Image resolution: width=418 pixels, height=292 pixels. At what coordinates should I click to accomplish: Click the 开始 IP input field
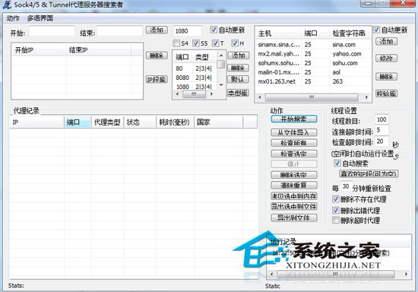pyautogui.click(x=52, y=31)
